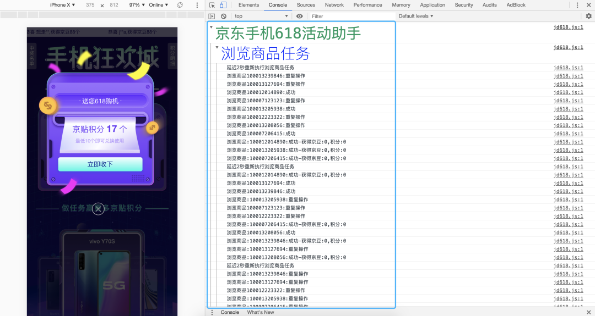
Task: Close the bottom drawer X icon
Action: click(x=588, y=312)
